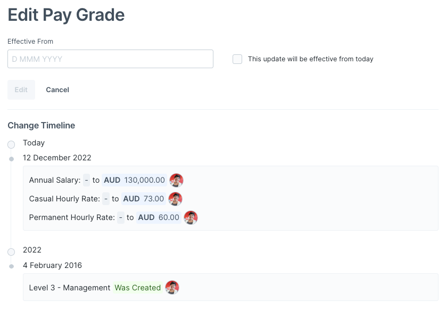
Task: Click the Effective From date field
Action: (110, 59)
